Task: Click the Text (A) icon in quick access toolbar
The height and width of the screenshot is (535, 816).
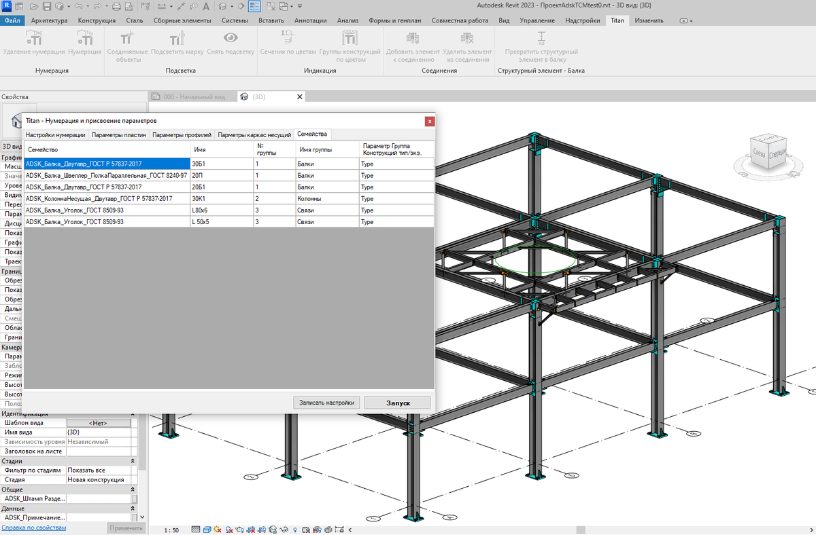Action: [x=205, y=7]
